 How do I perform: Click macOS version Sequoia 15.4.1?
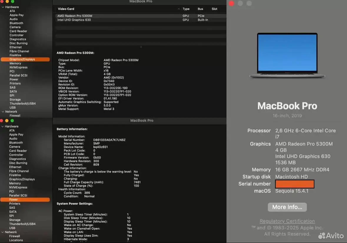pos(292,191)
